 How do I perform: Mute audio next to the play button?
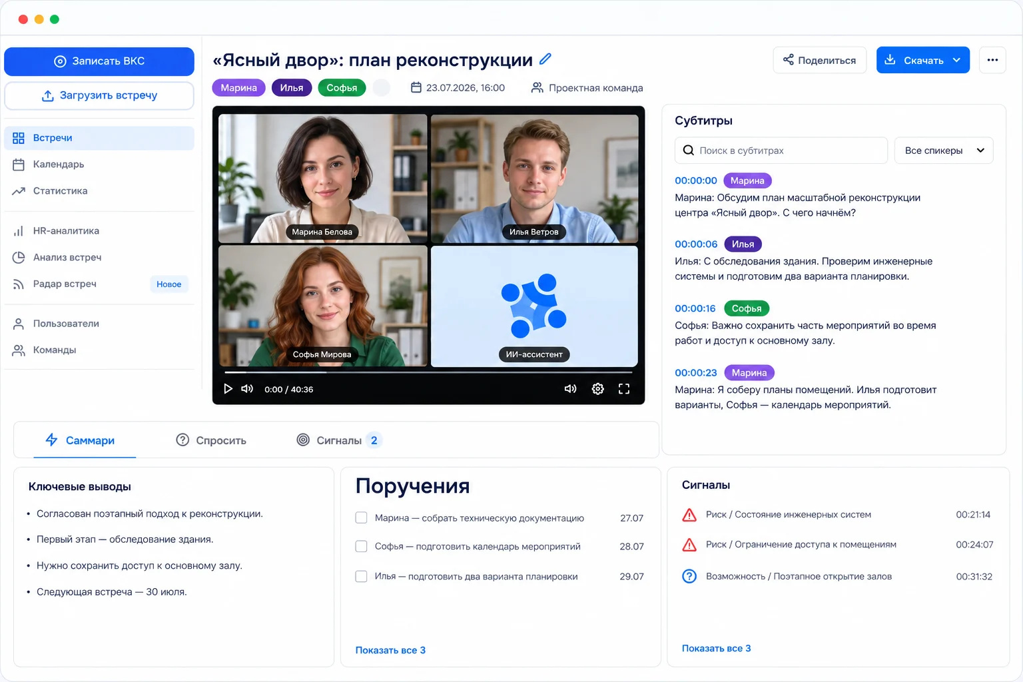[247, 389]
